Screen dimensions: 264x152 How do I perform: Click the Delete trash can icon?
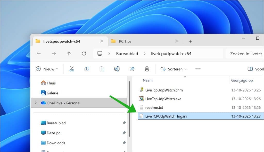click(147, 69)
